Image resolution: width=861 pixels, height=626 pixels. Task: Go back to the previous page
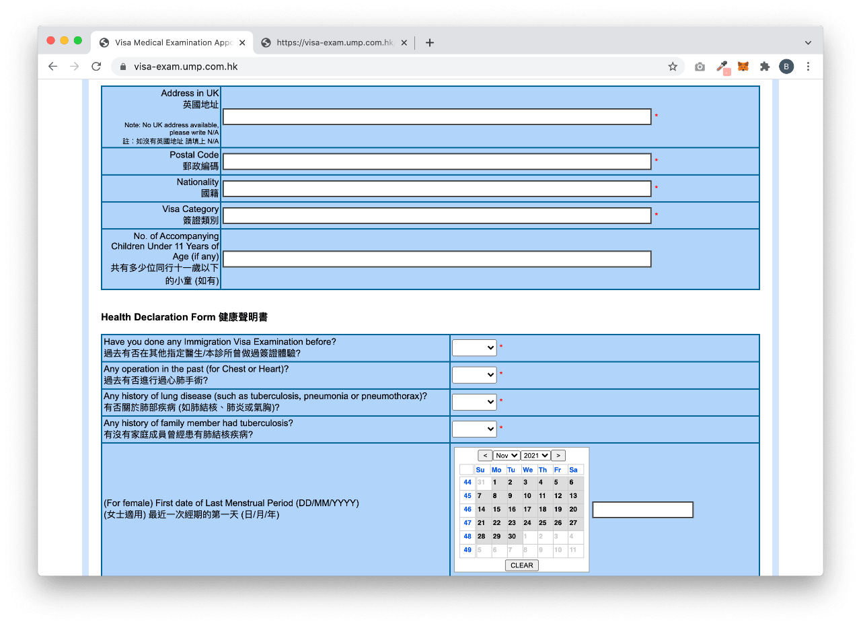[53, 67]
